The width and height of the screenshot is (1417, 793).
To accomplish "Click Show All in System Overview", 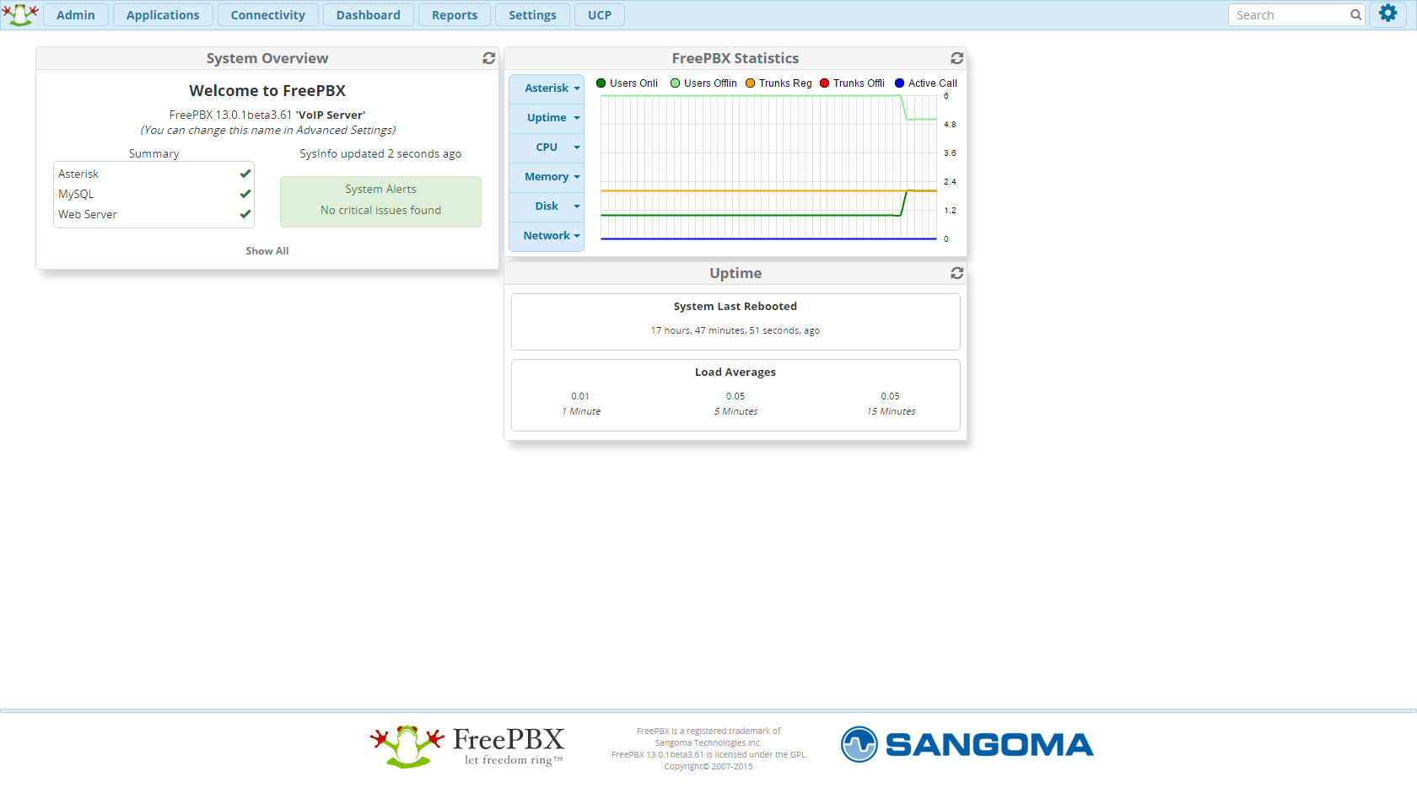I will (x=267, y=251).
